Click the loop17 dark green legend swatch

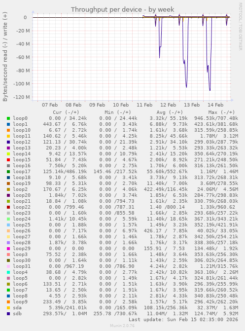click(8, 172)
